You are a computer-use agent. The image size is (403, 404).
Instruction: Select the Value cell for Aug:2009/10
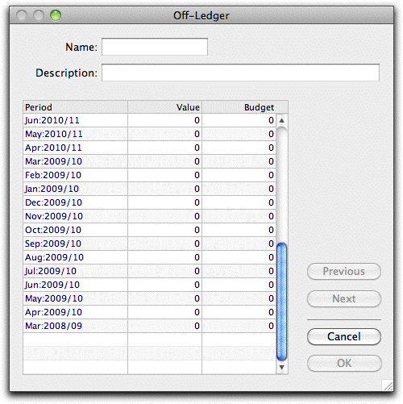click(x=164, y=257)
